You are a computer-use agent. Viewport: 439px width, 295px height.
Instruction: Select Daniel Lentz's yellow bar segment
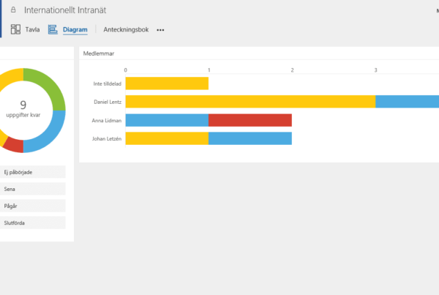point(250,102)
